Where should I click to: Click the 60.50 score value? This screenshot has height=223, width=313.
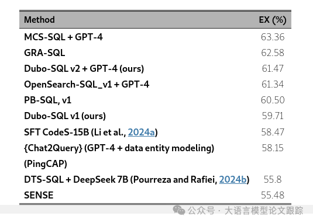[x=273, y=100]
